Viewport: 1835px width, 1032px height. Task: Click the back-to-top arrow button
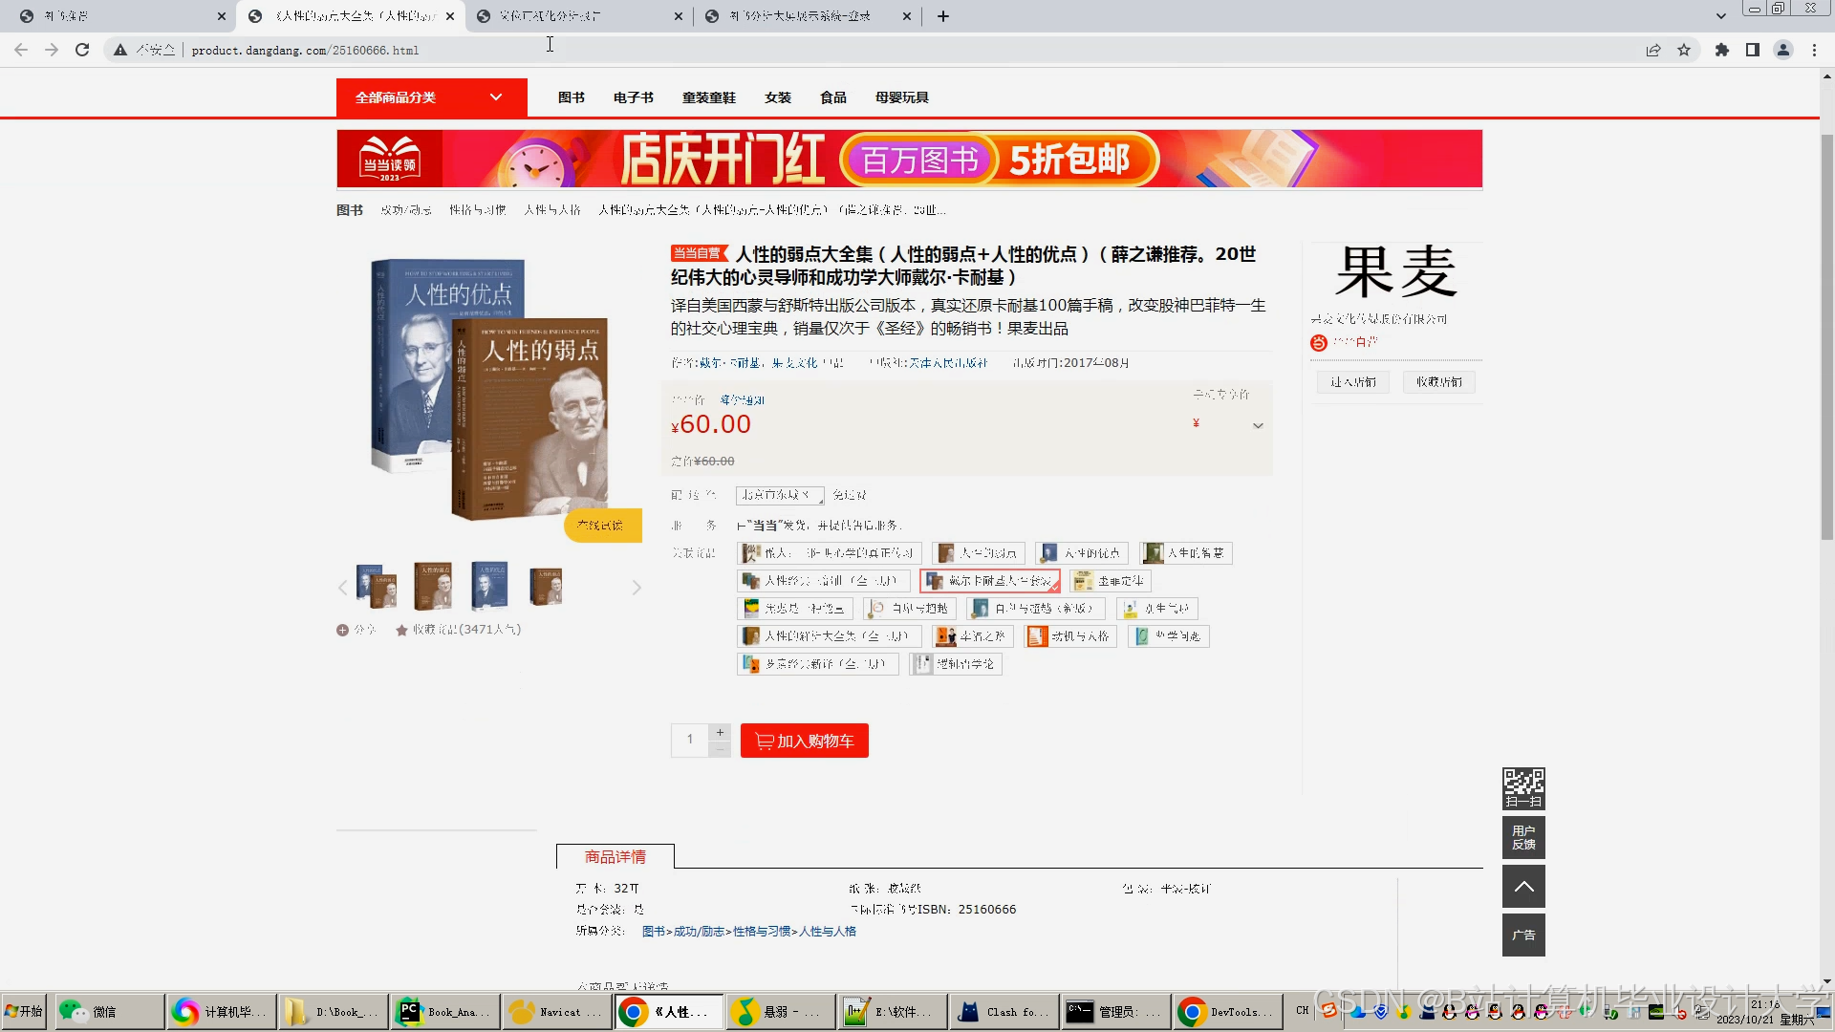point(1523,887)
